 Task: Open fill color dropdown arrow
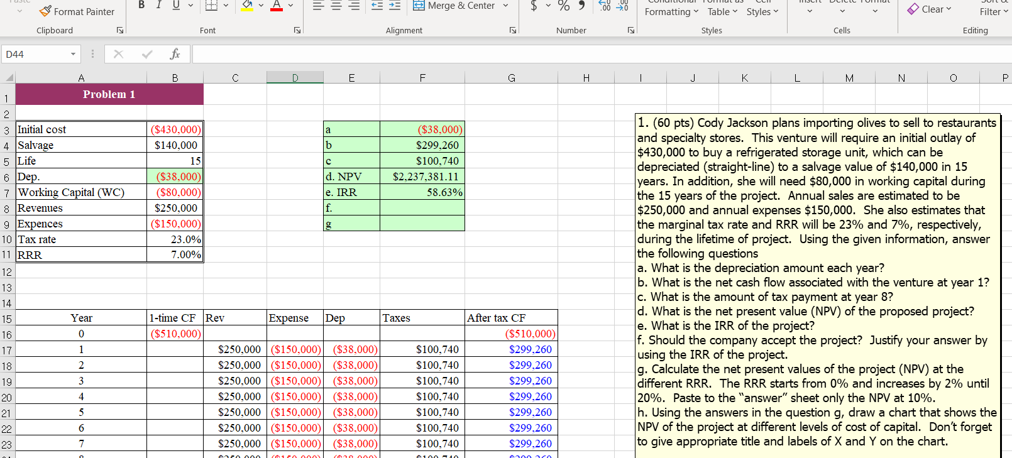pyautogui.click(x=261, y=5)
